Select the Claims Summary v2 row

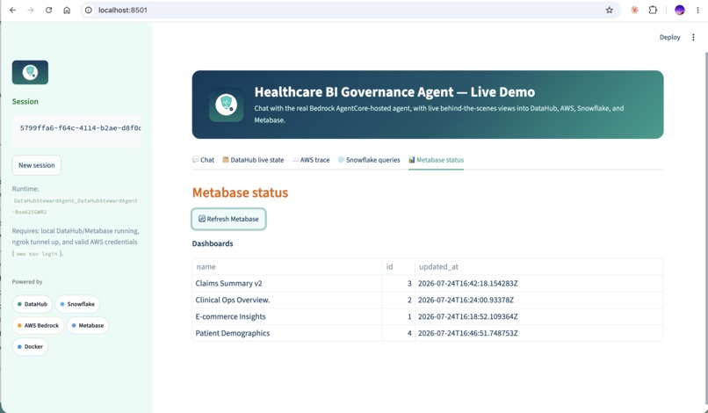[428, 283]
